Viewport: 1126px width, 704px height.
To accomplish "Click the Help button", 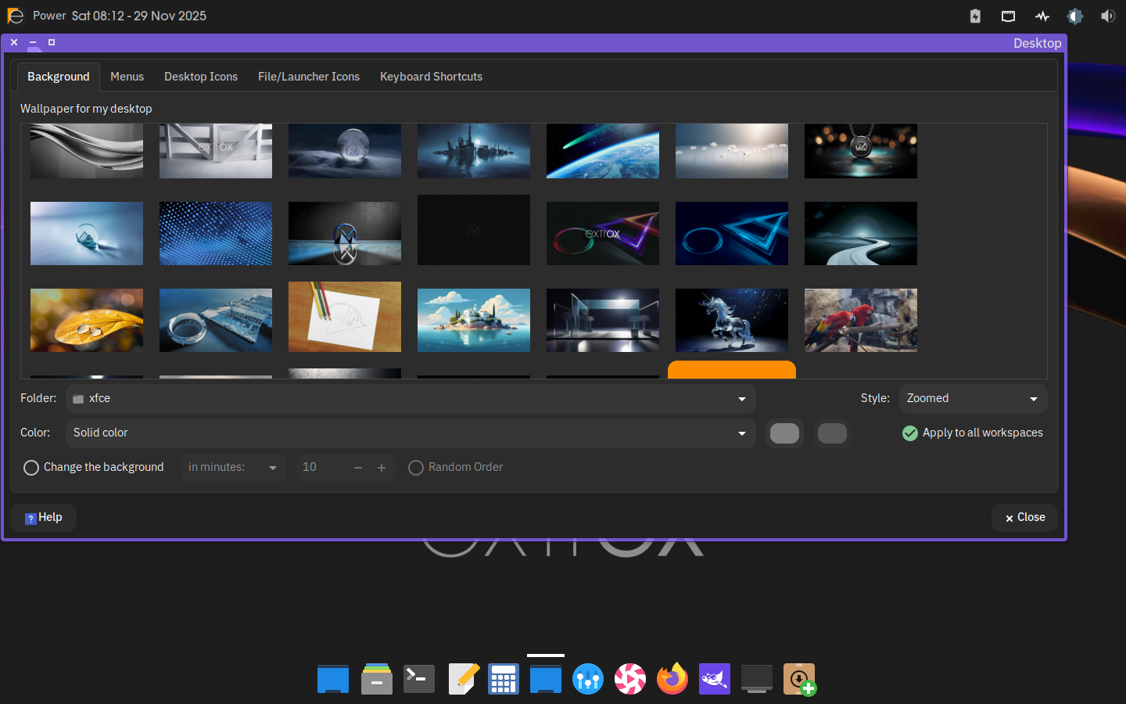I will click(x=44, y=518).
